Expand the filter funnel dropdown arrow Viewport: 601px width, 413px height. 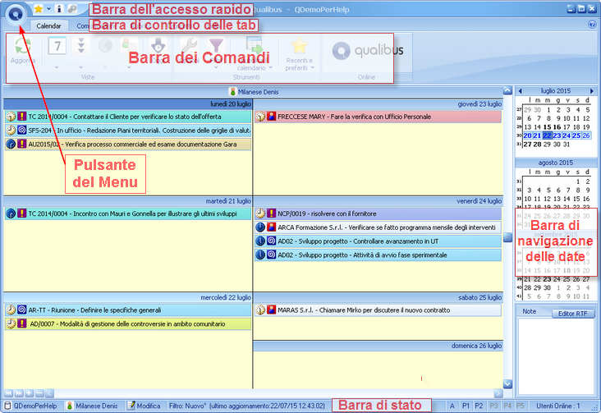coord(216,67)
